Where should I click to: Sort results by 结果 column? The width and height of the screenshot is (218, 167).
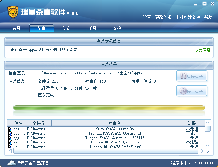(x=191, y=123)
